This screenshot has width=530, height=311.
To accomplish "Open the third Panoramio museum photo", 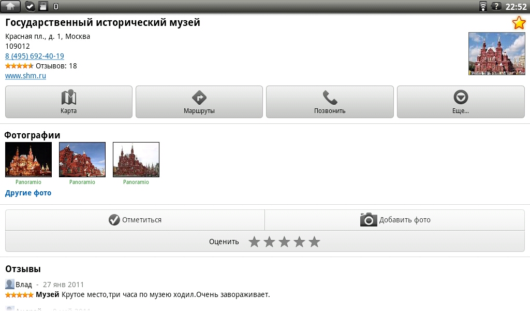I will point(136,160).
